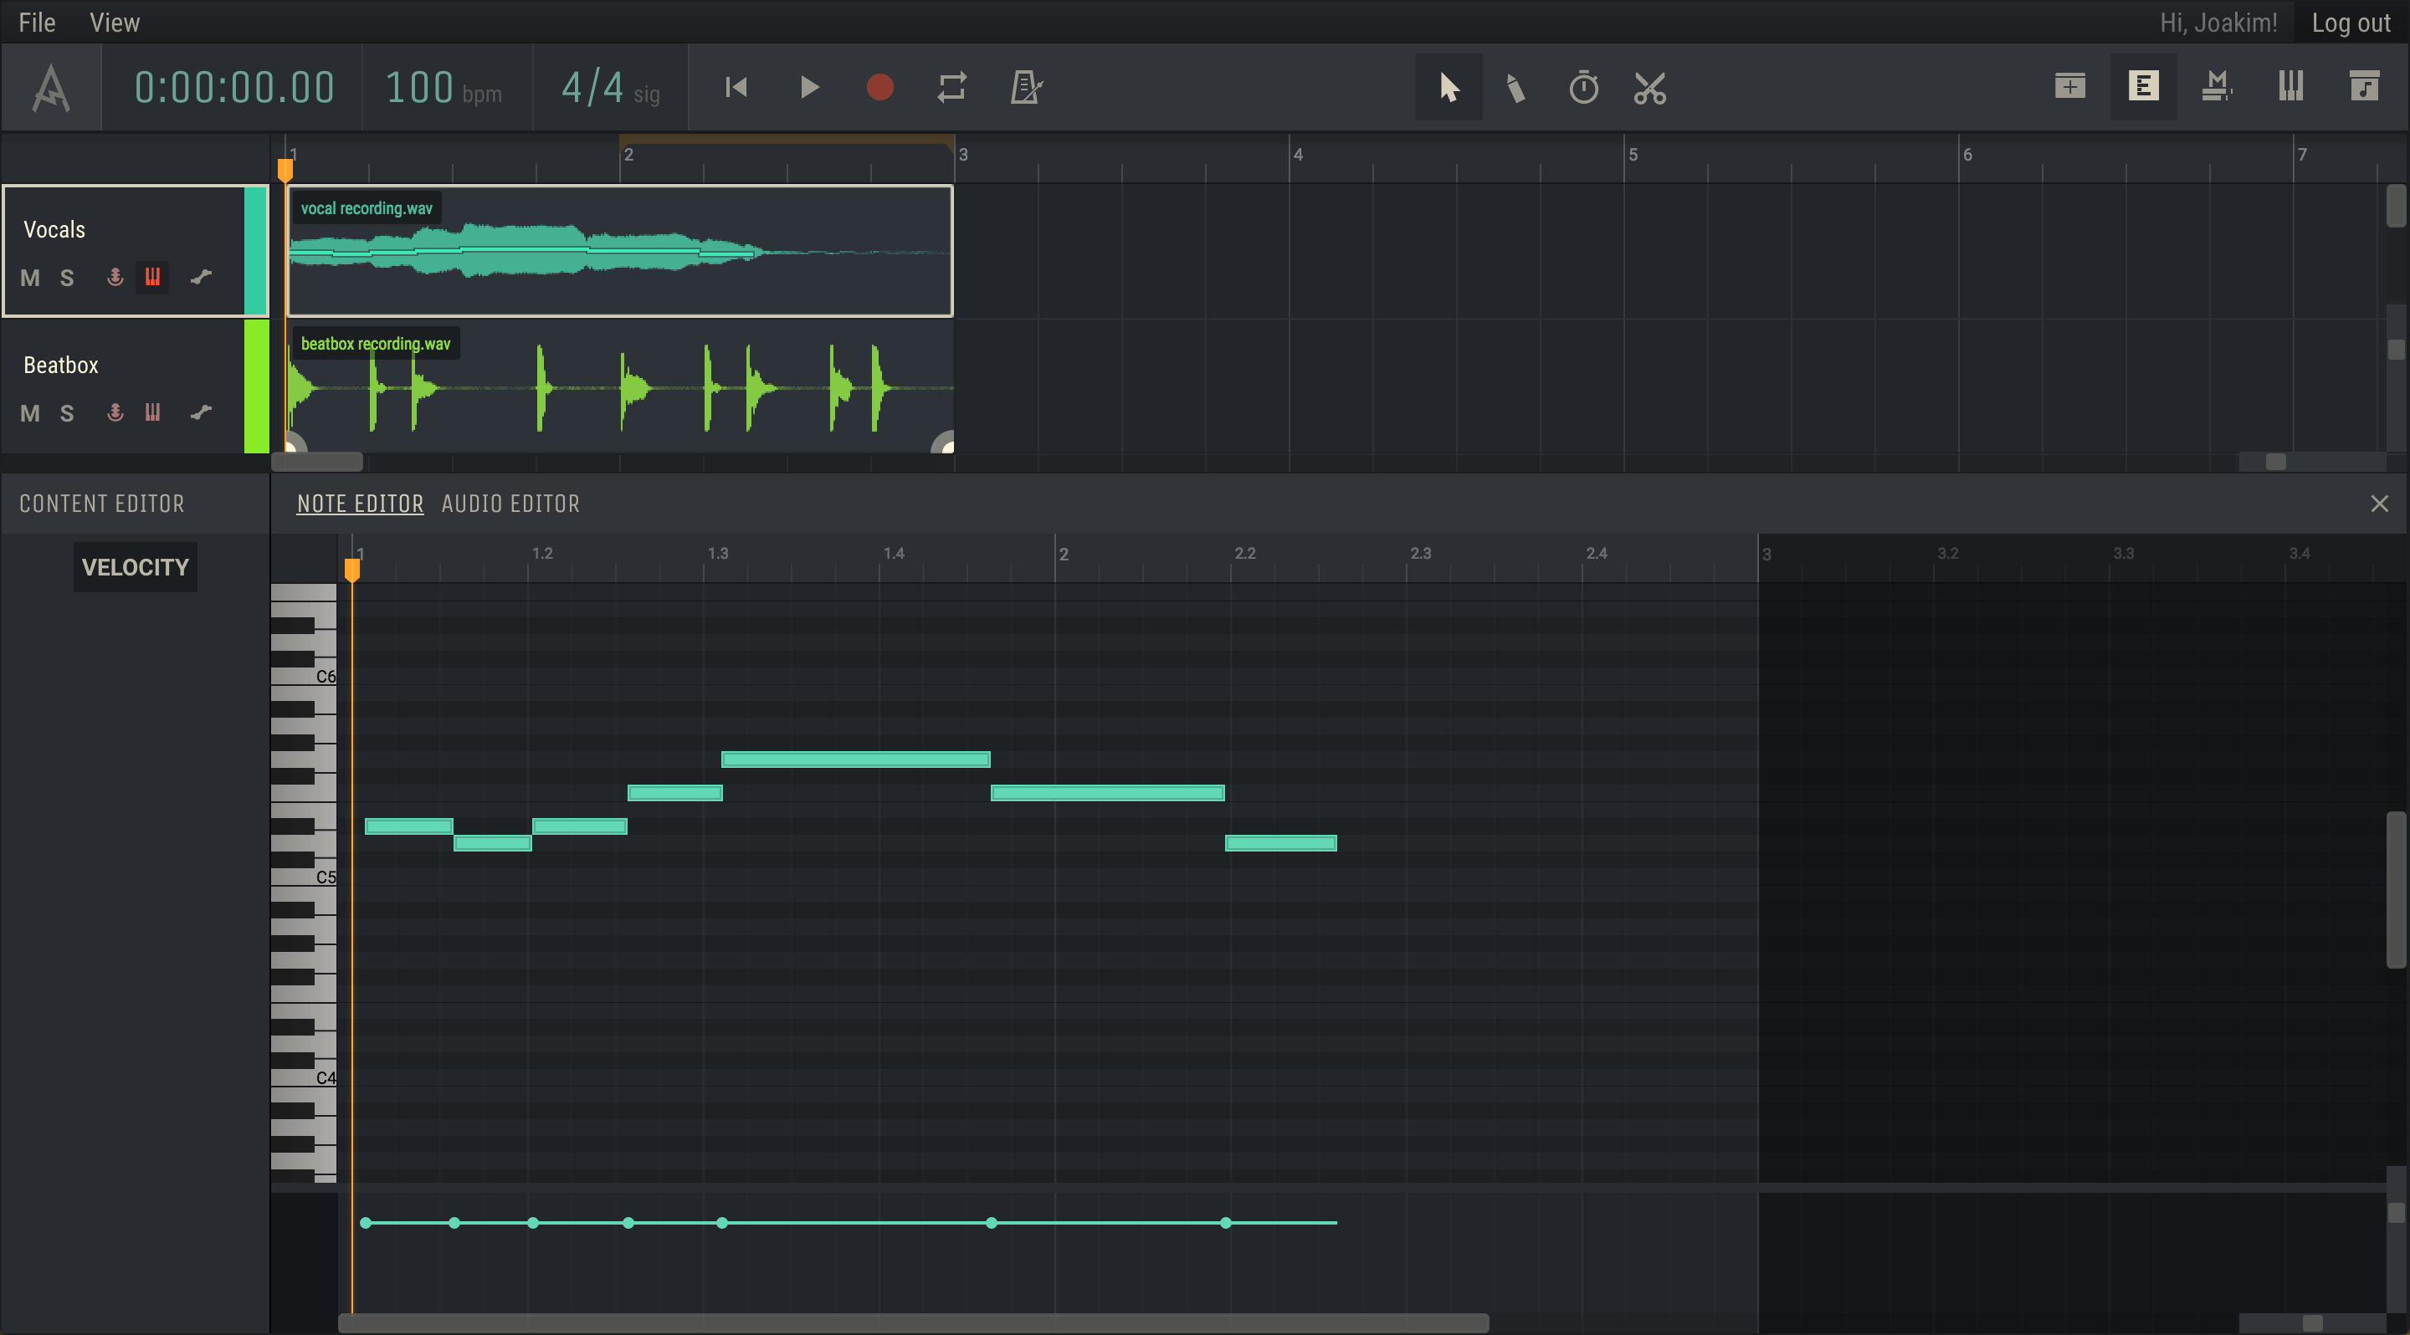This screenshot has height=1335, width=2410.
Task: Click the Log out link
Action: (x=2350, y=23)
